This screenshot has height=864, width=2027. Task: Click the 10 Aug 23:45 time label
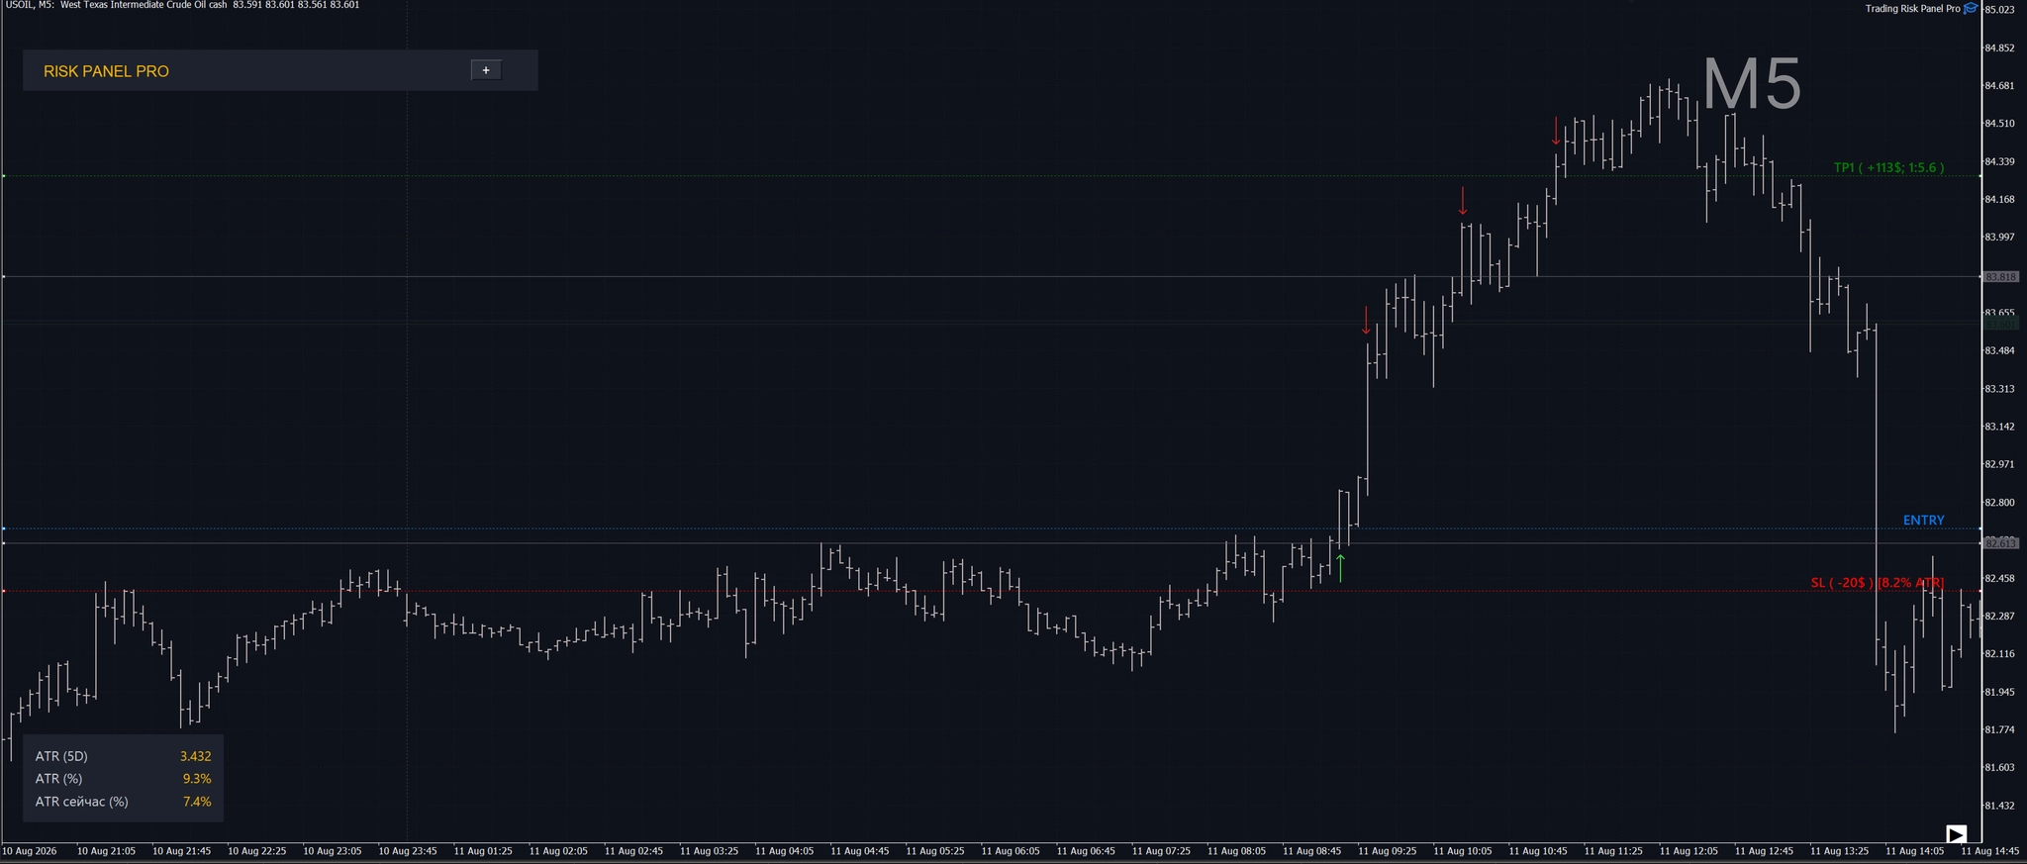[408, 851]
